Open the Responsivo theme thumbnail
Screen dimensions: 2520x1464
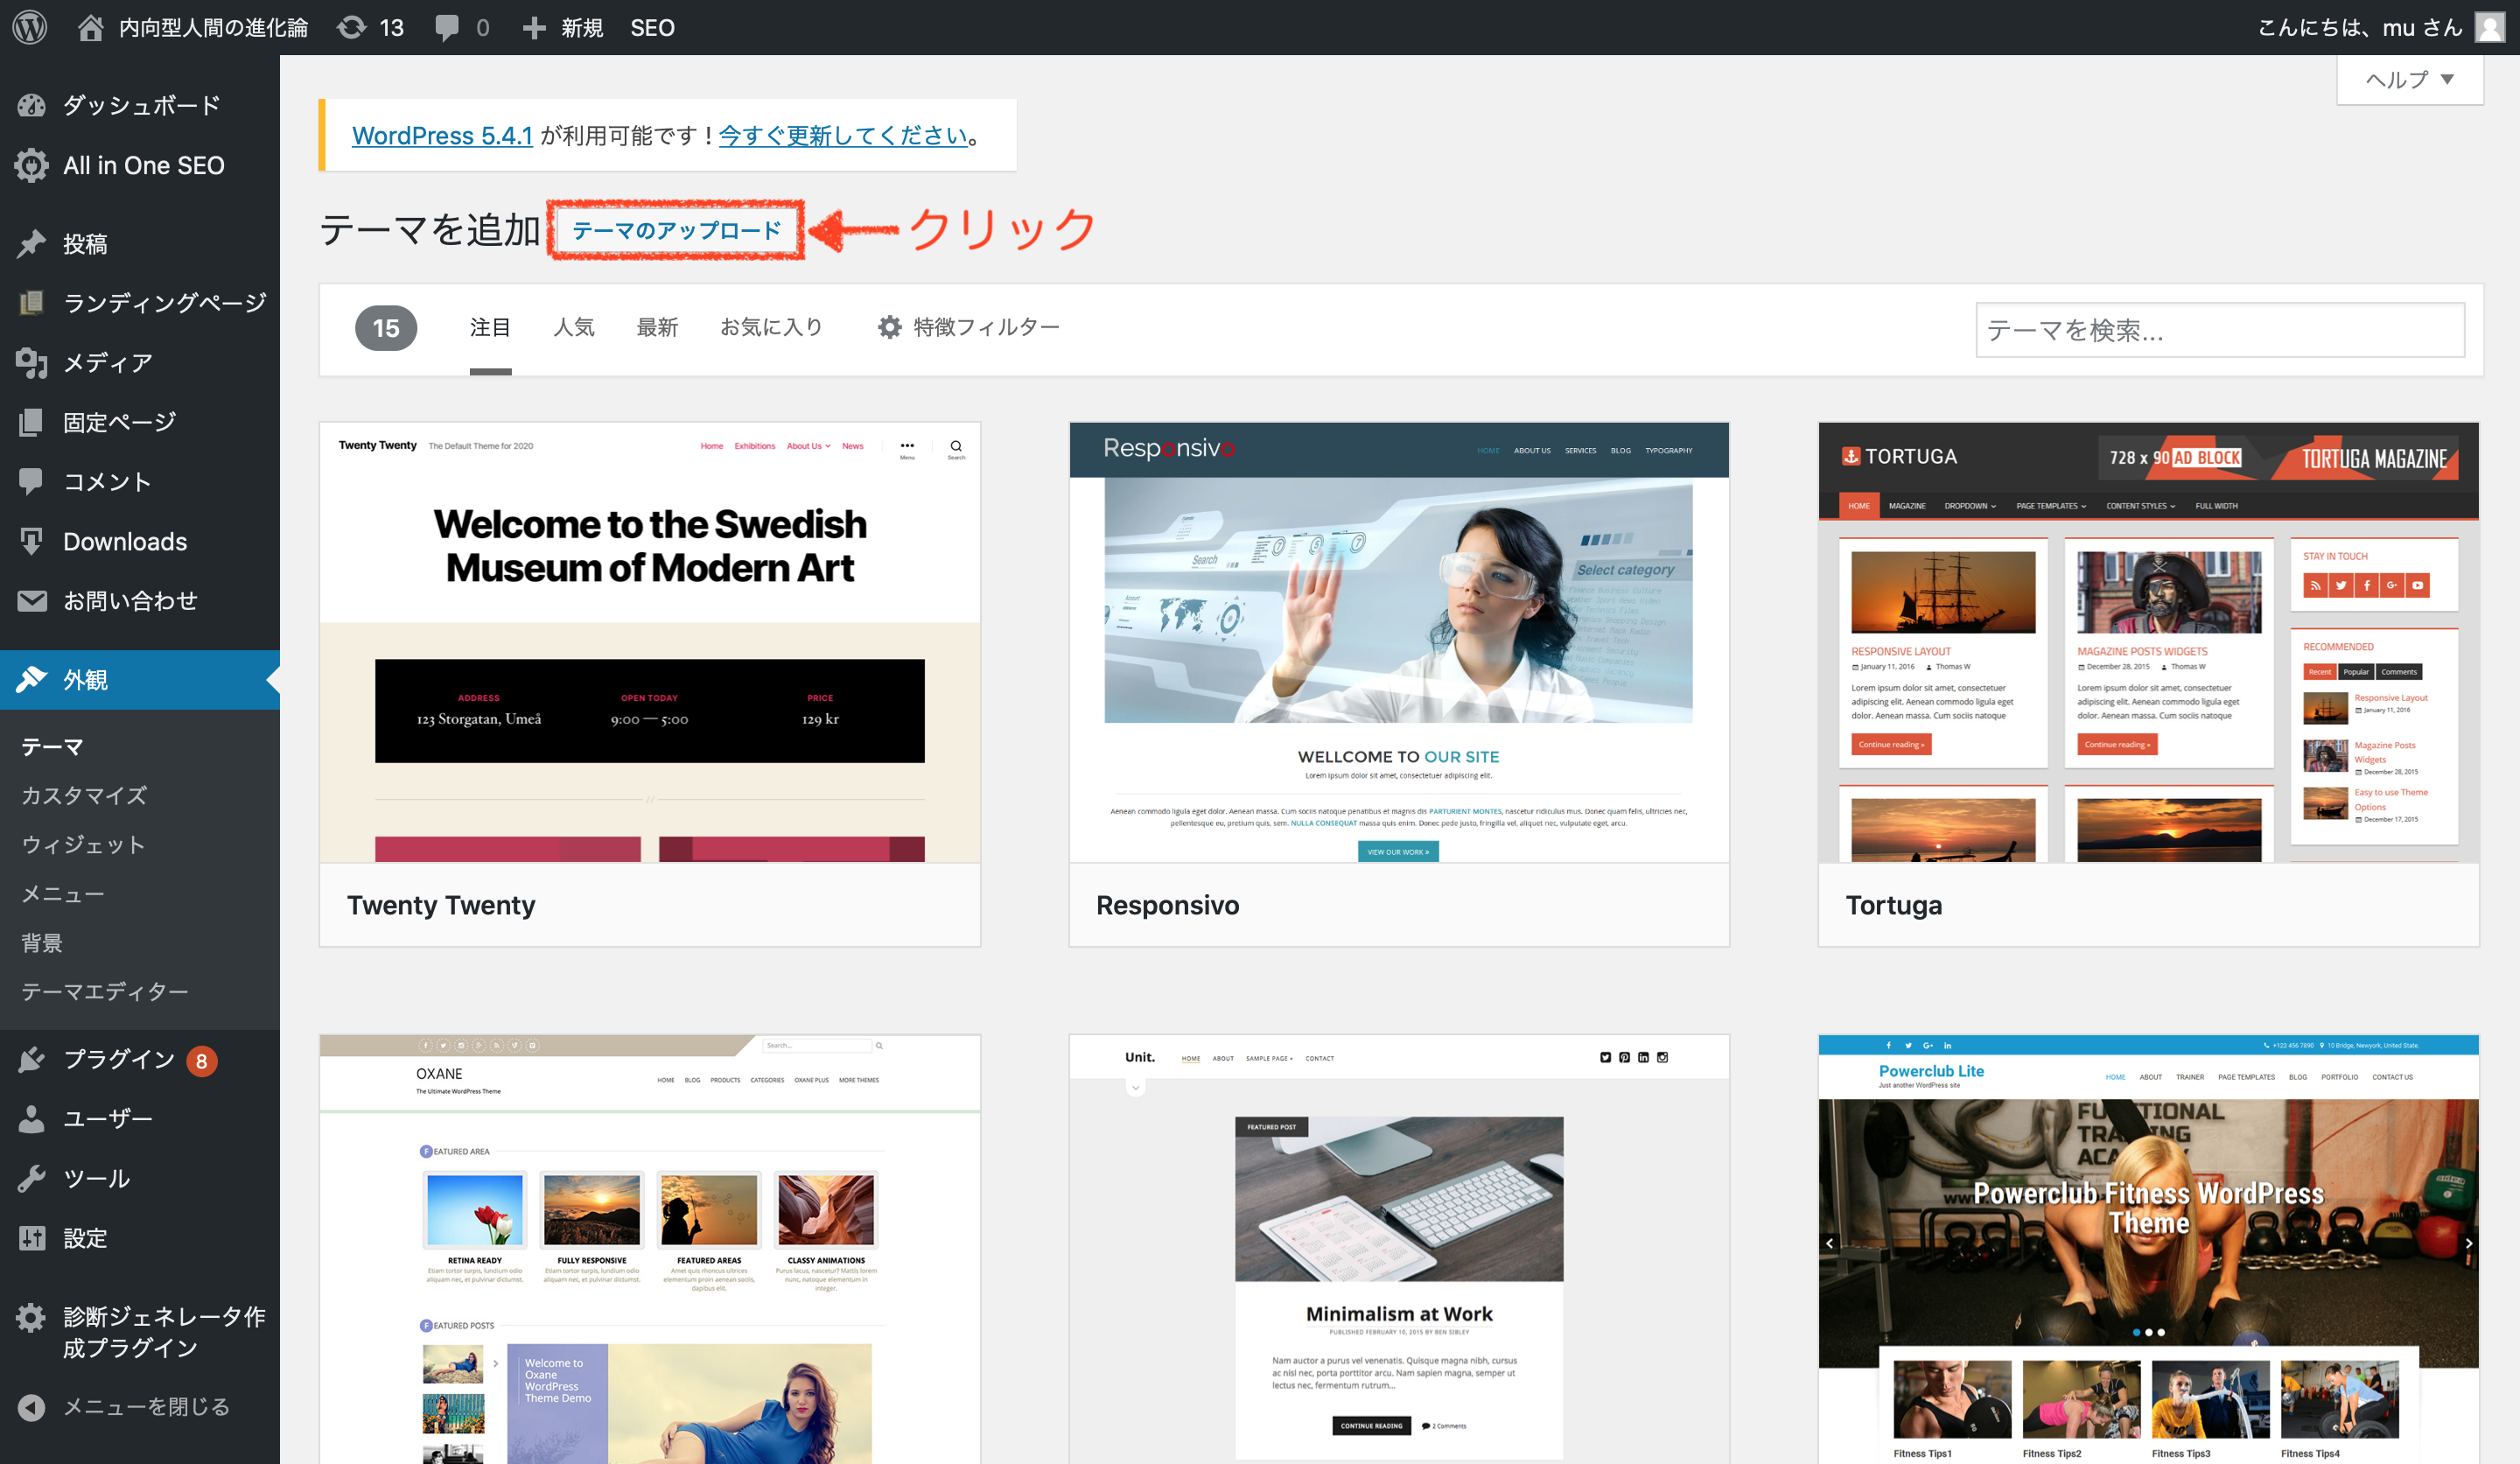[1399, 642]
